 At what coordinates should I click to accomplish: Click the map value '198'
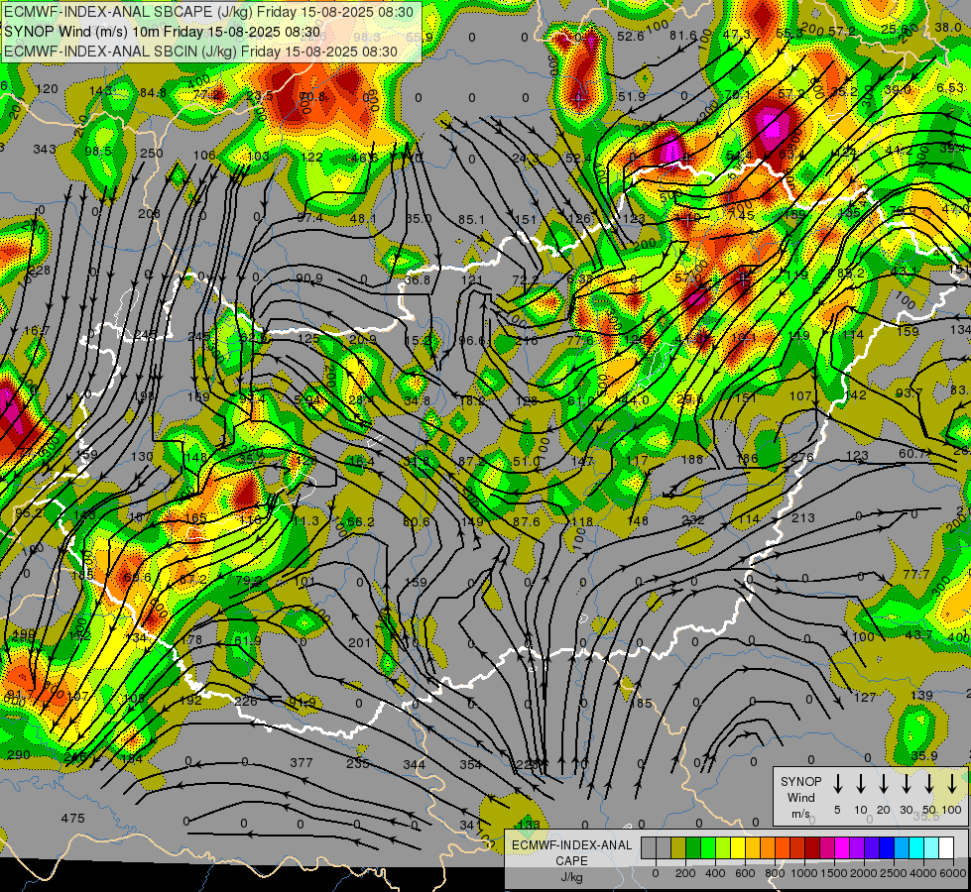(x=144, y=395)
